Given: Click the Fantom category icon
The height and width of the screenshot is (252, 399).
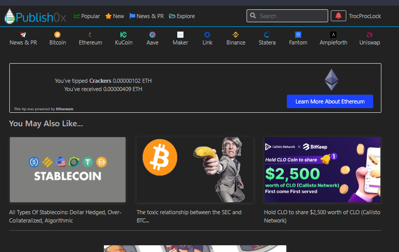Looking at the screenshot, I should tap(298, 34).
